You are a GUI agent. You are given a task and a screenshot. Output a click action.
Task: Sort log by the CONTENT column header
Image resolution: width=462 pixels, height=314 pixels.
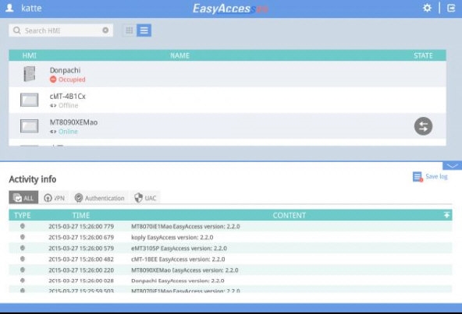click(x=289, y=215)
